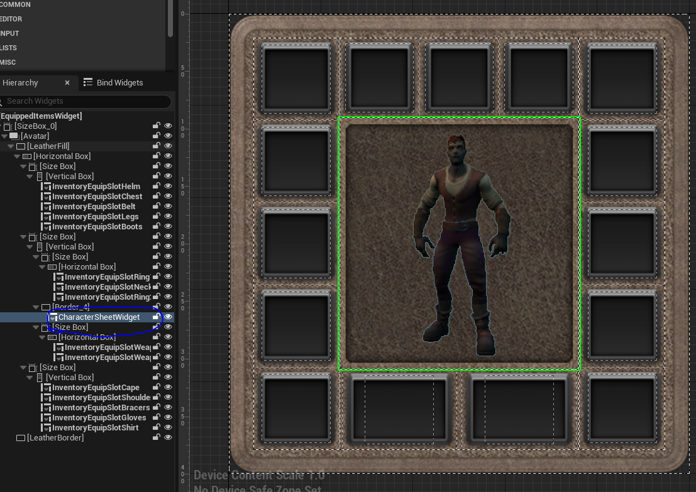Toggle lock on CharacterSheetWidget row

157,317
